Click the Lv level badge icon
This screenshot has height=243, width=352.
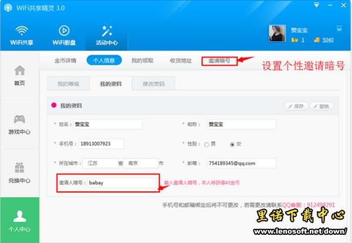(x=295, y=40)
